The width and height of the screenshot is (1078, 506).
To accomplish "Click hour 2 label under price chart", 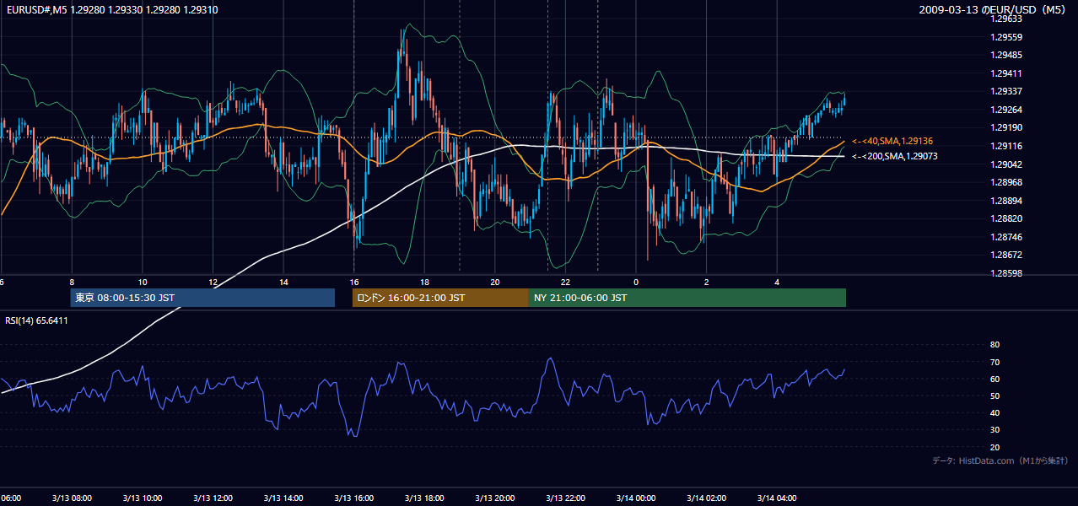I will click(706, 282).
